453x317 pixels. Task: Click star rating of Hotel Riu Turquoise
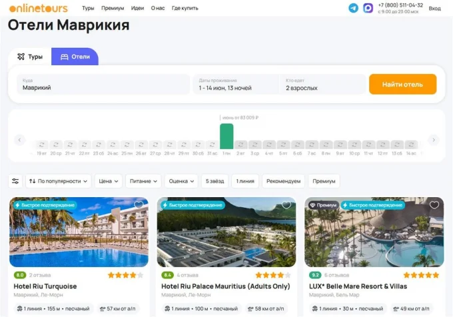126,275
